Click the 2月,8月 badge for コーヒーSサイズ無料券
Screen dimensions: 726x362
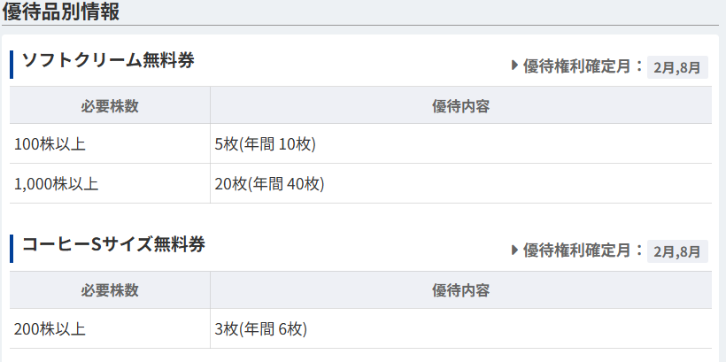pyautogui.click(x=677, y=251)
